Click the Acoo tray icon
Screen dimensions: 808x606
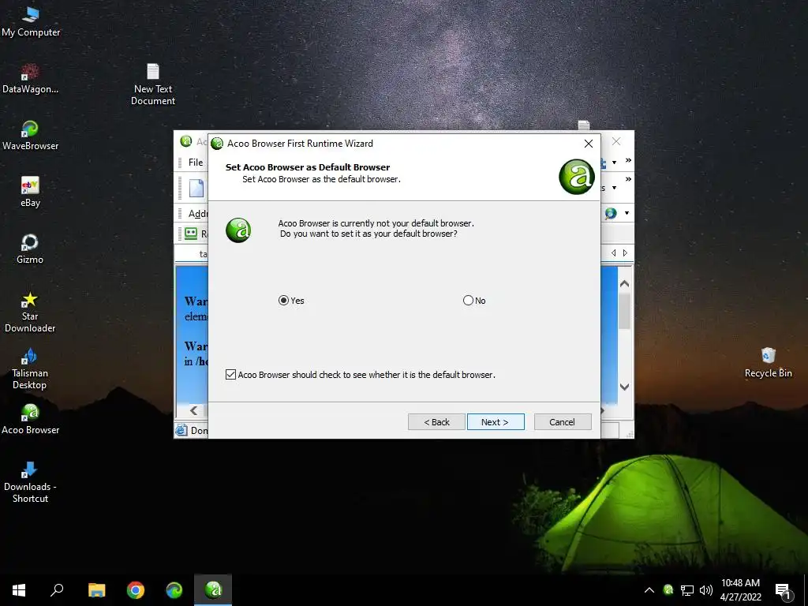click(x=668, y=589)
